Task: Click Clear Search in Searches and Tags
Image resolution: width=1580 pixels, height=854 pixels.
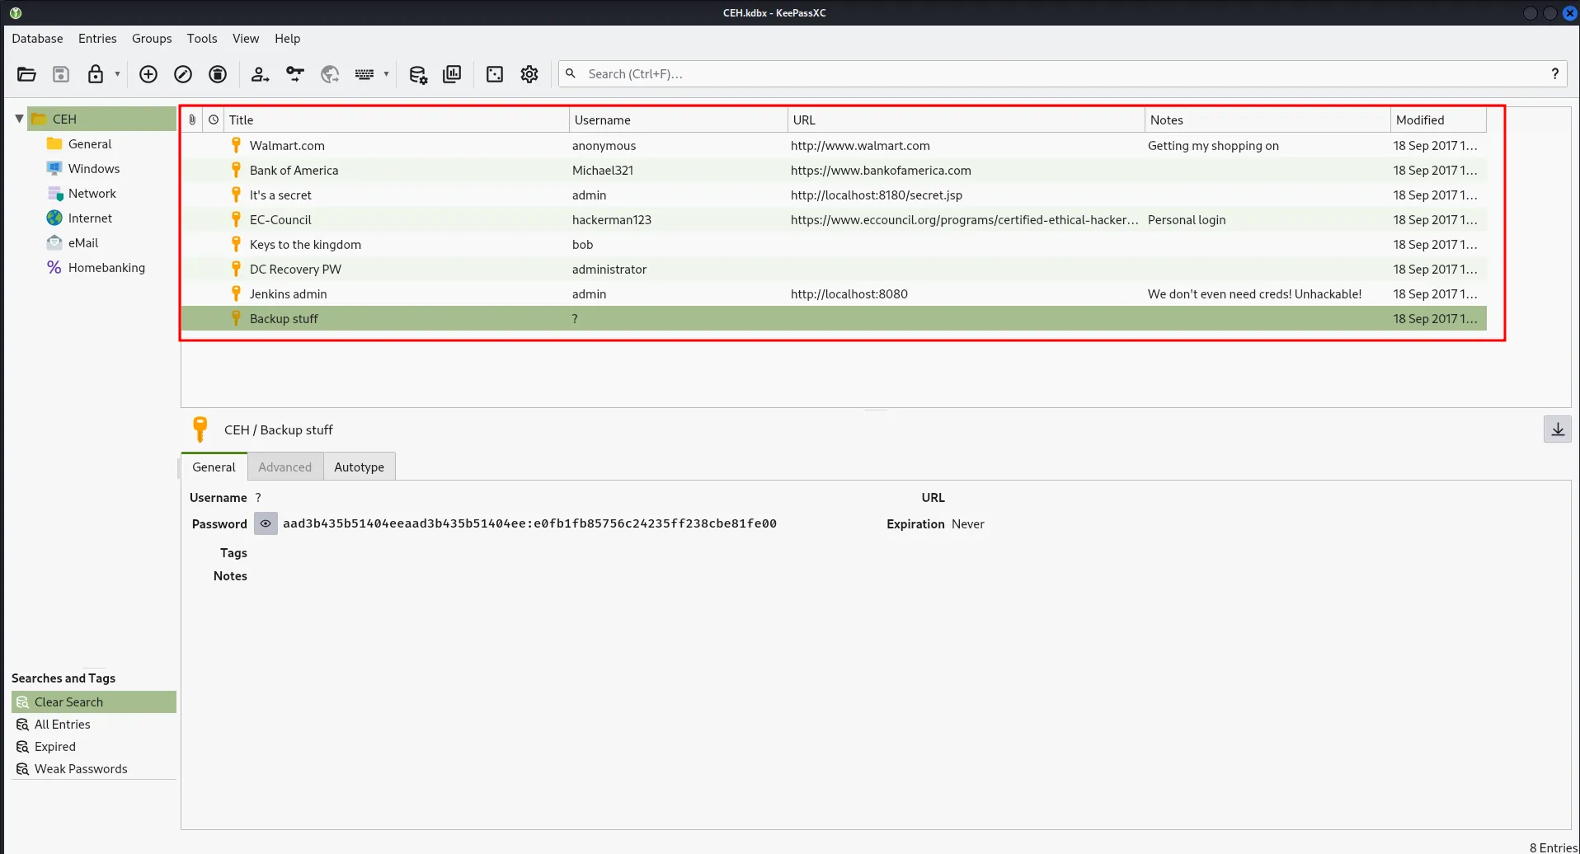Action: (x=94, y=702)
